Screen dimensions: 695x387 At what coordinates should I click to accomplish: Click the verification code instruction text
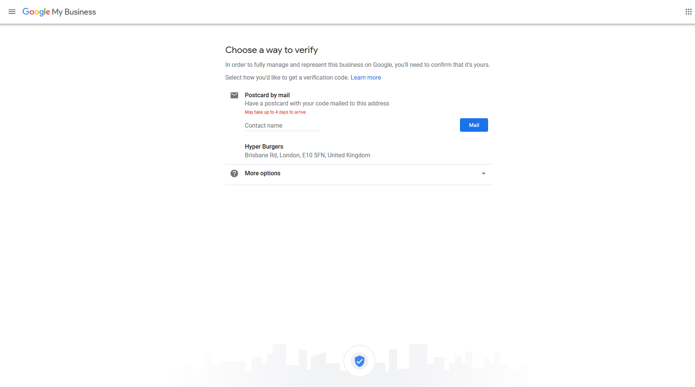click(x=287, y=77)
